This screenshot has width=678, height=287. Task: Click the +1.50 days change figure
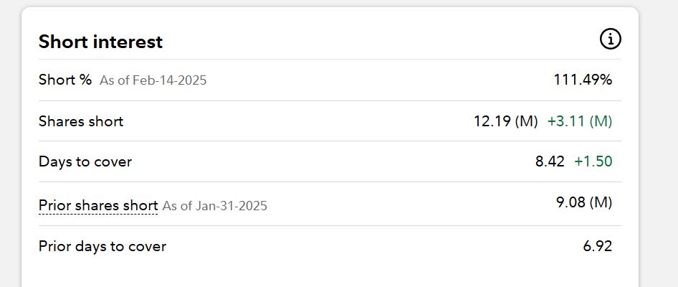pyautogui.click(x=593, y=161)
